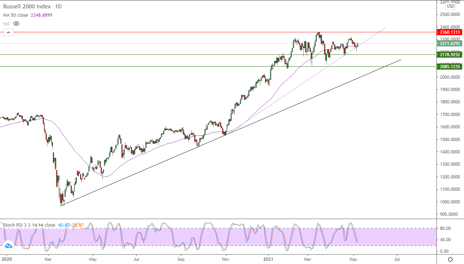The width and height of the screenshot is (464, 264).
Task: Collapse the chart legend with the chevron
Action: 8,33
